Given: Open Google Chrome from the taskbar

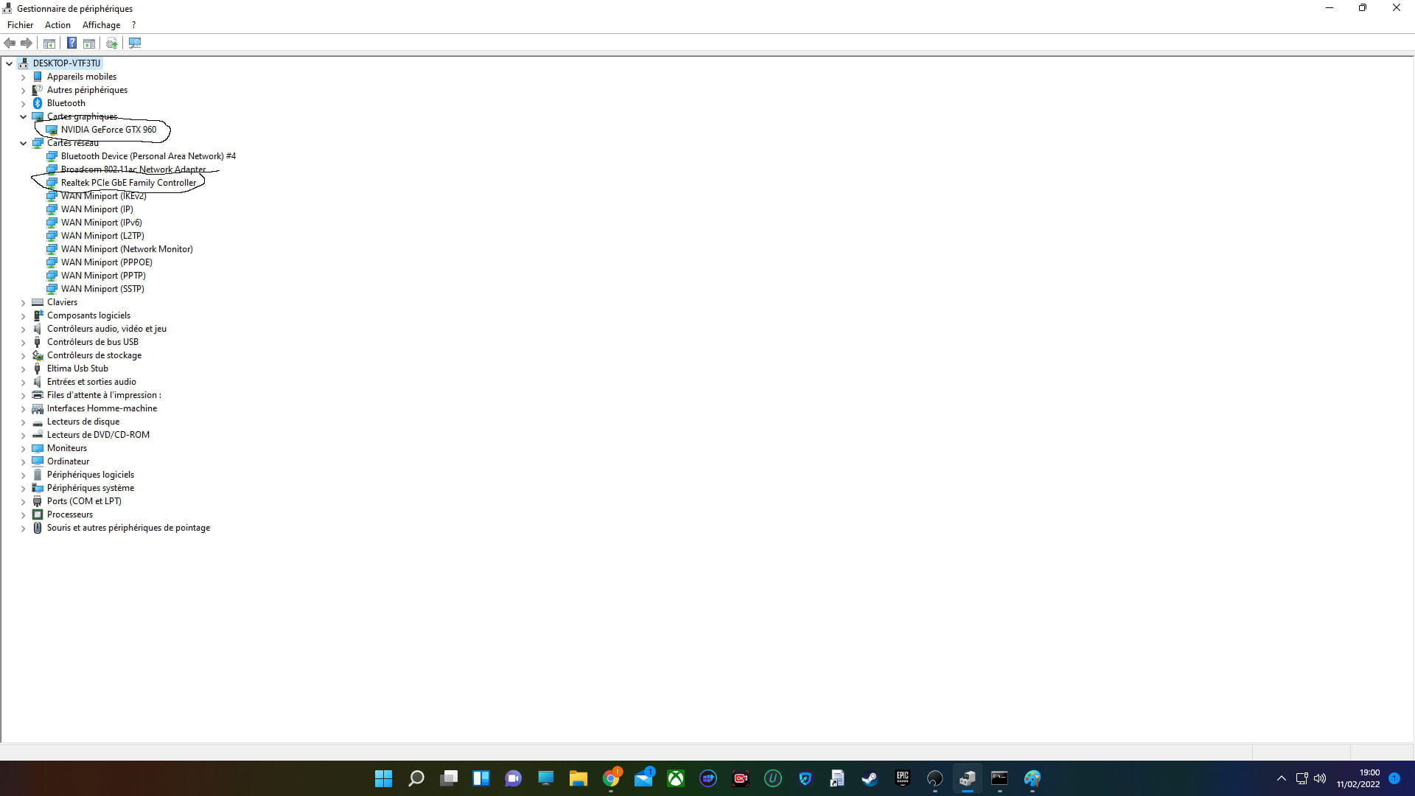Looking at the screenshot, I should pyautogui.click(x=611, y=778).
